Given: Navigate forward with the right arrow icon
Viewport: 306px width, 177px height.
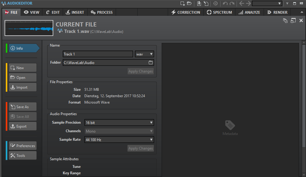Looking at the screenshot, I should [248, 3].
